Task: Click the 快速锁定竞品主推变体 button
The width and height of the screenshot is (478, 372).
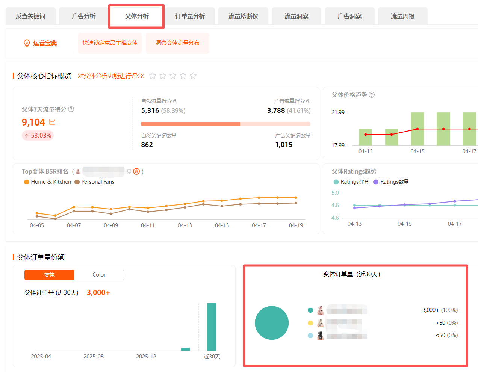Action: 110,43
